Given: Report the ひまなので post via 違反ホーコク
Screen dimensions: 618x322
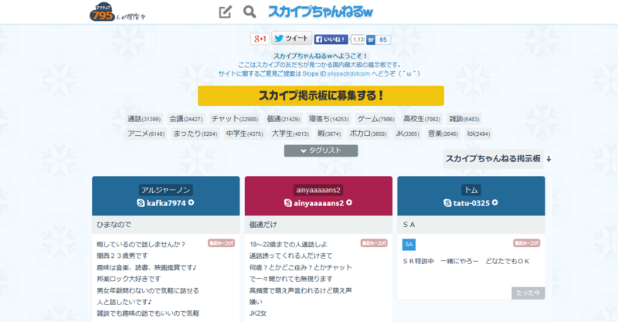Looking at the screenshot, I should point(221,243).
